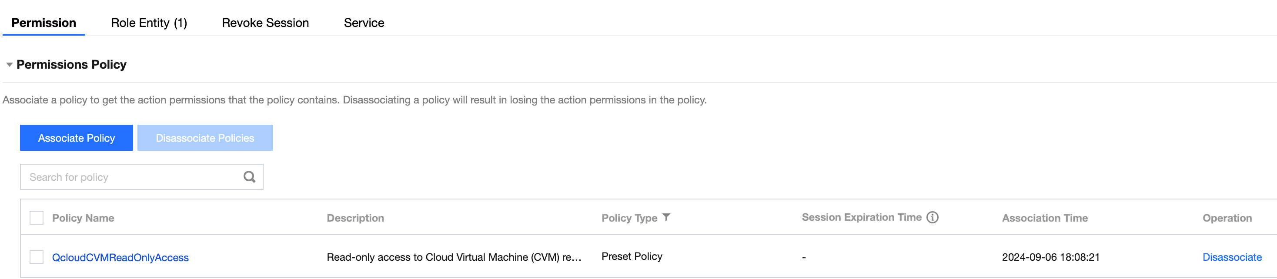Click Disassociate in the Operation column

(1232, 257)
